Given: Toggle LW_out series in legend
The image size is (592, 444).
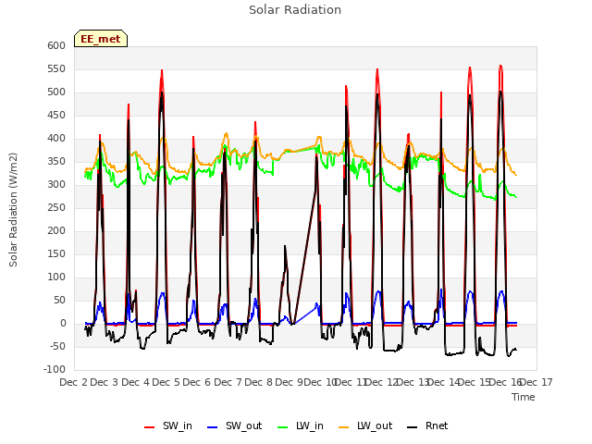Looking at the screenshot, I should coord(365,425).
